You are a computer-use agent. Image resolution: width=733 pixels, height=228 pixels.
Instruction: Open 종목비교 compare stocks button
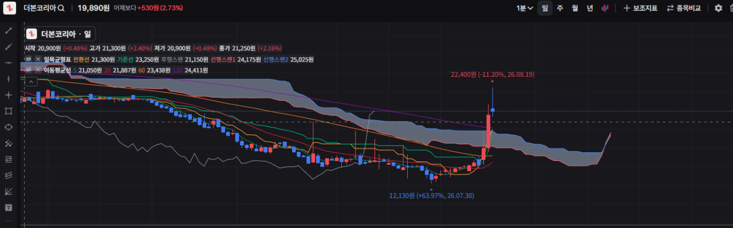(x=684, y=8)
